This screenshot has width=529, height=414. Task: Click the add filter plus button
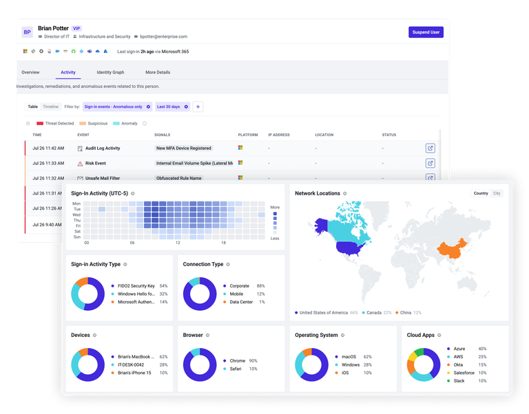point(198,107)
